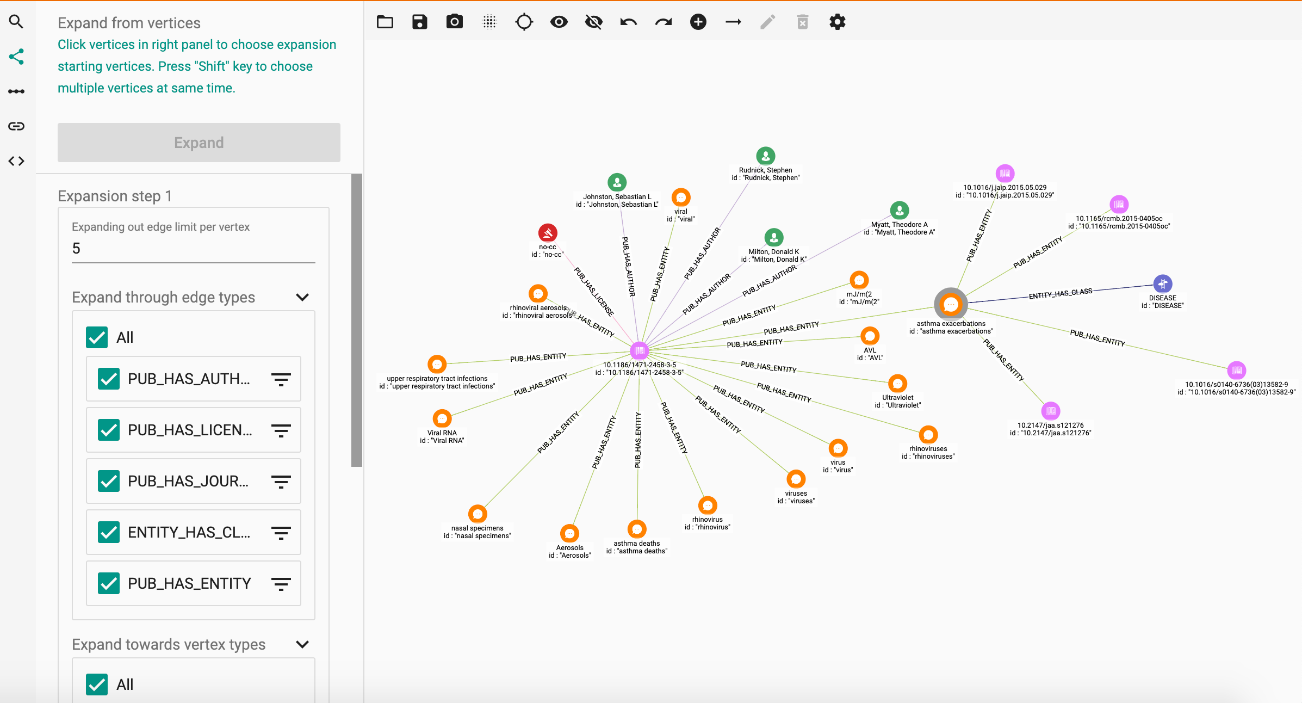Click the save graph icon
This screenshot has height=703, width=1302.
point(419,22)
